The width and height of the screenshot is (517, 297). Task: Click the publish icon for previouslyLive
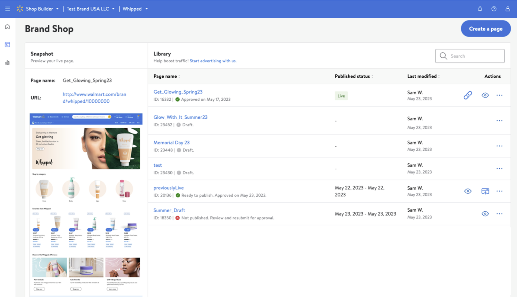(x=485, y=191)
